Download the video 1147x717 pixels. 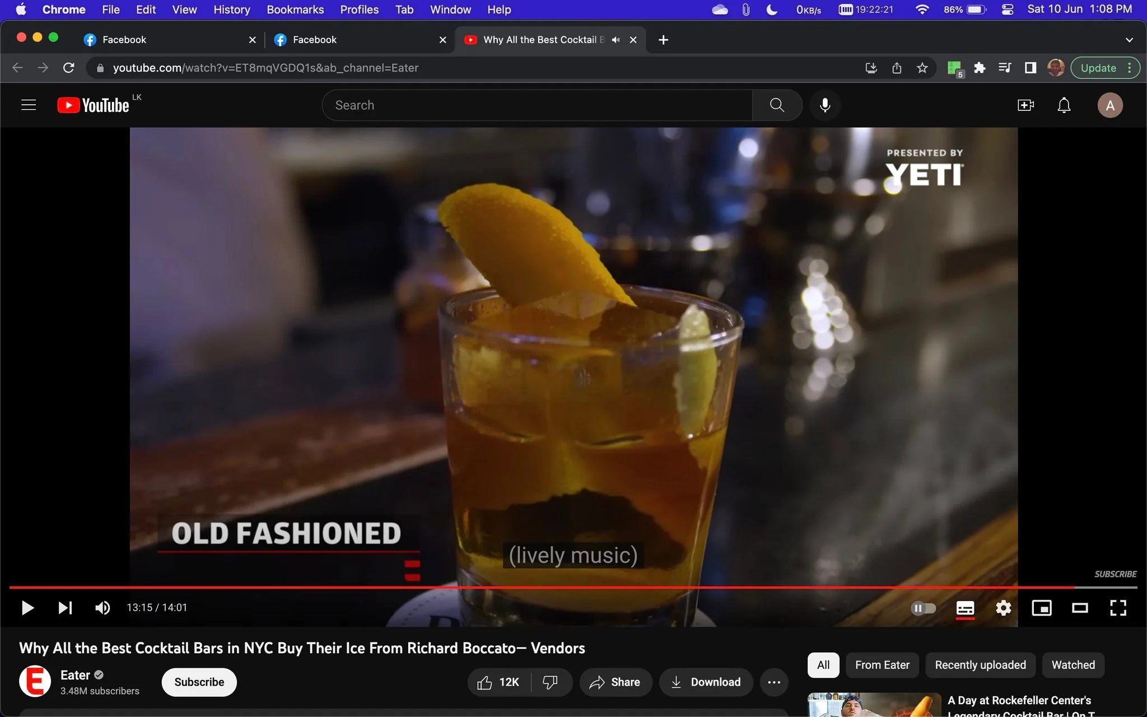pos(706,682)
